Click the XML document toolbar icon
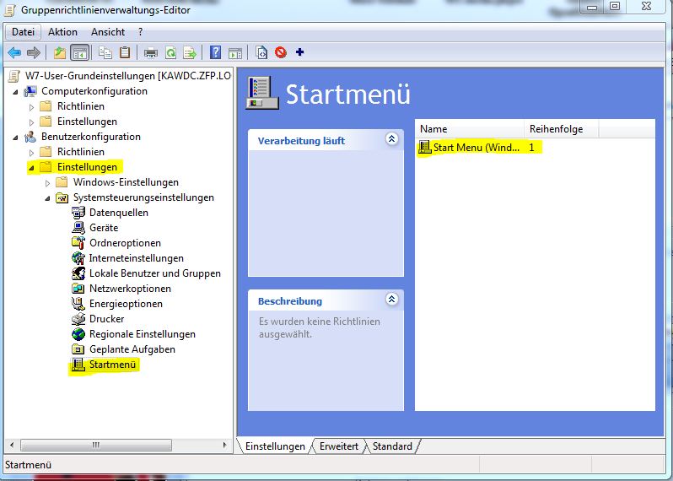The width and height of the screenshot is (673, 481). coord(261,52)
